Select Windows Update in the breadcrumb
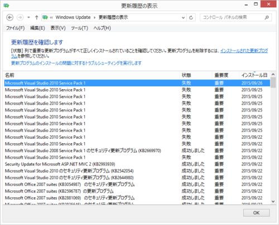Image resolution: width=279 pixels, height=225 pixels. click(x=73, y=17)
